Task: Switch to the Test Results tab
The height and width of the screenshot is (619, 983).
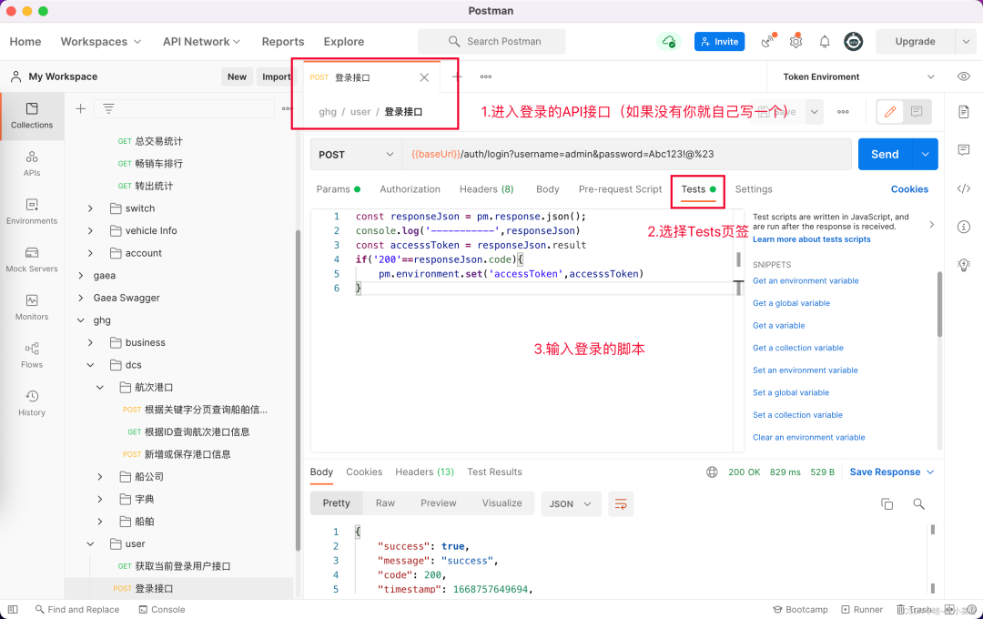Action: pos(494,472)
